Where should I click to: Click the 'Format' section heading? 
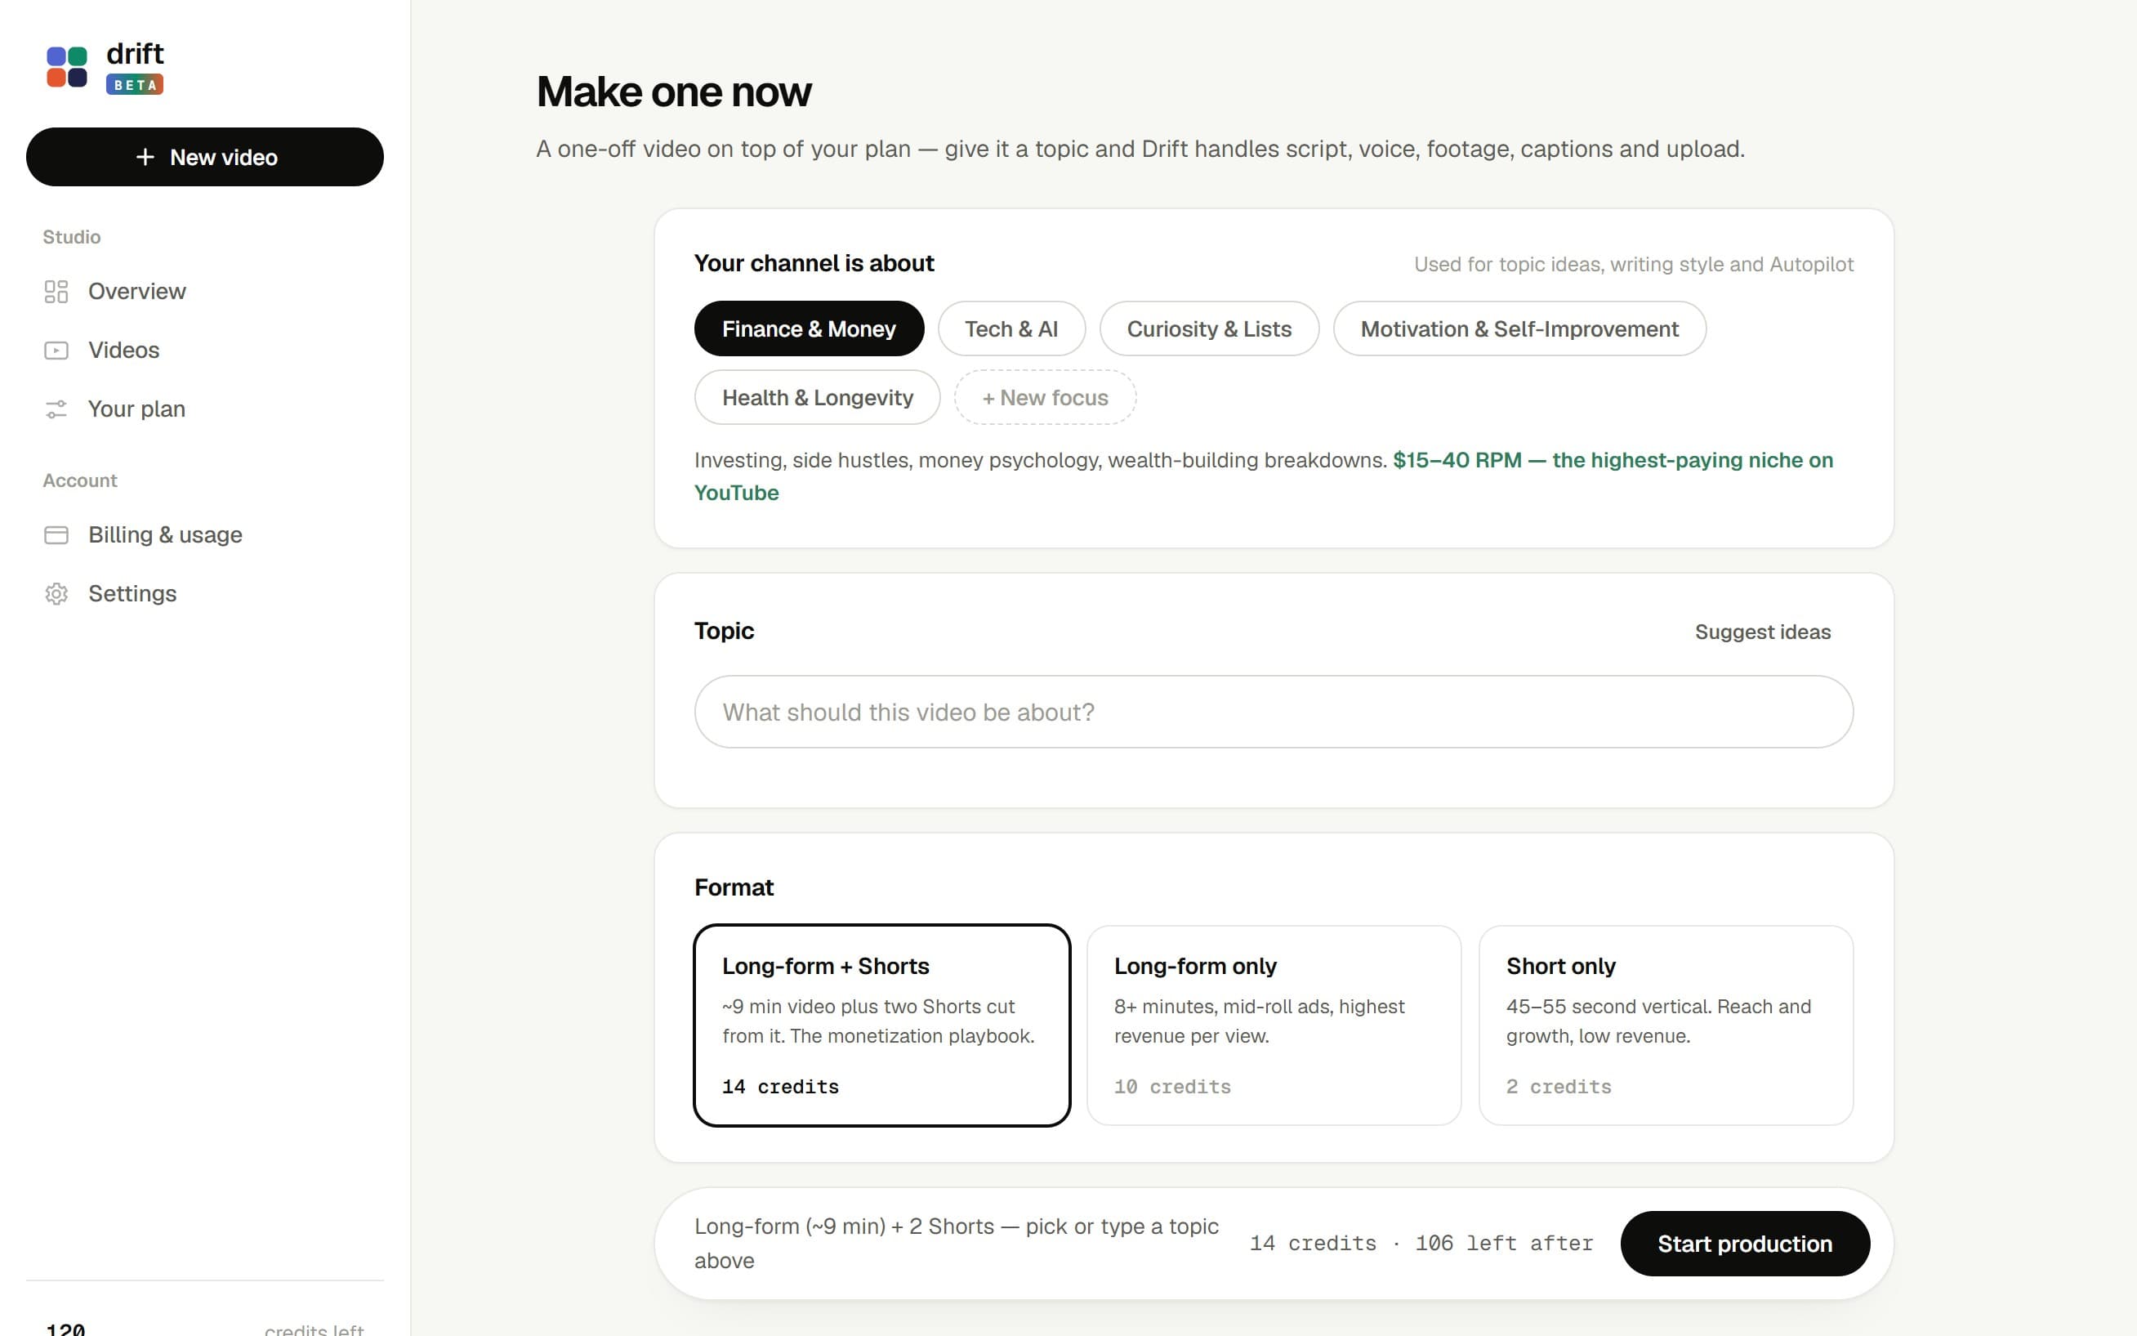tap(734, 887)
